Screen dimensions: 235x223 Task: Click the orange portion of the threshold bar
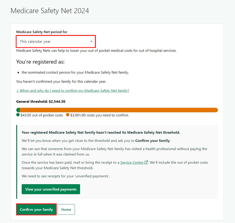pyautogui.click(x=119, y=110)
